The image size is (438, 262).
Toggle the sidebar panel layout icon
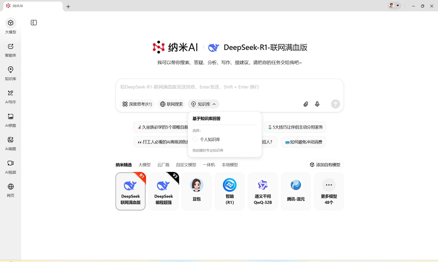[34, 23]
